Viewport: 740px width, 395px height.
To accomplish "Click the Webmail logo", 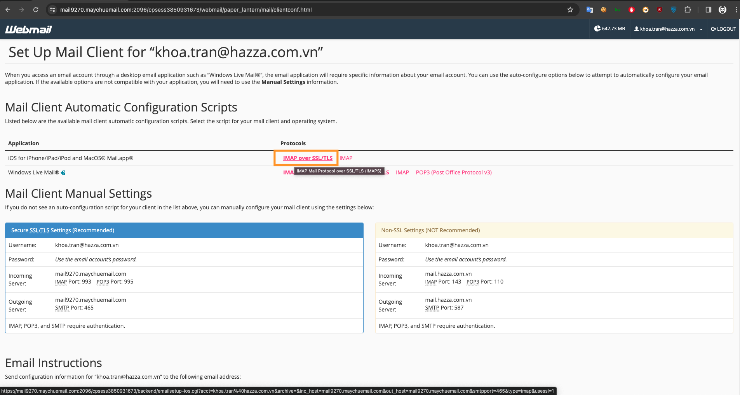I will [28, 29].
